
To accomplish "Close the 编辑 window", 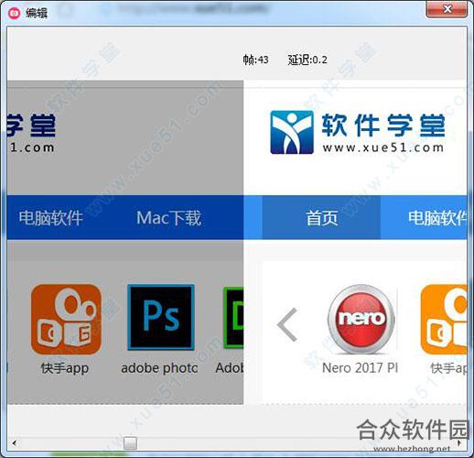I will tap(447, 9).
